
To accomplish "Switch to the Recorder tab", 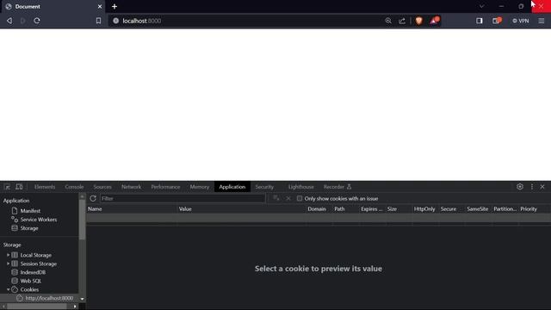I will click(x=337, y=187).
